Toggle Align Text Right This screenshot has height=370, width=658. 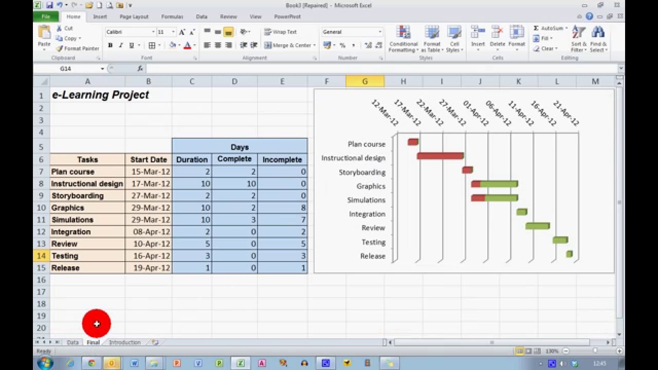pyautogui.click(x=229, y=45)
